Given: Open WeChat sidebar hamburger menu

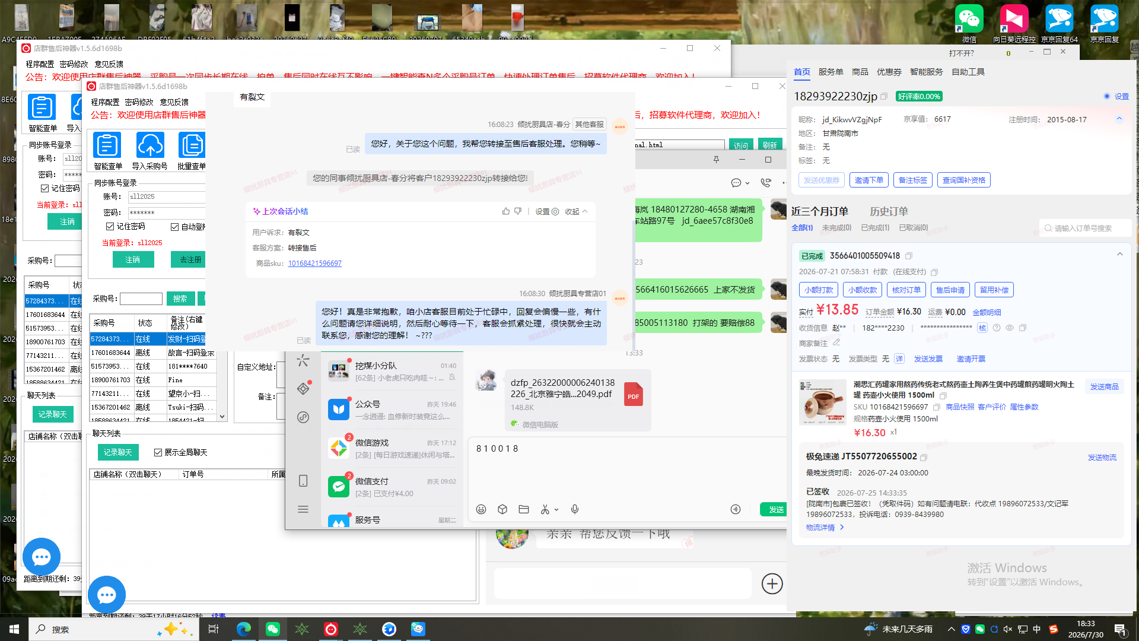Looking at the screenshot, I should (303, 509).
